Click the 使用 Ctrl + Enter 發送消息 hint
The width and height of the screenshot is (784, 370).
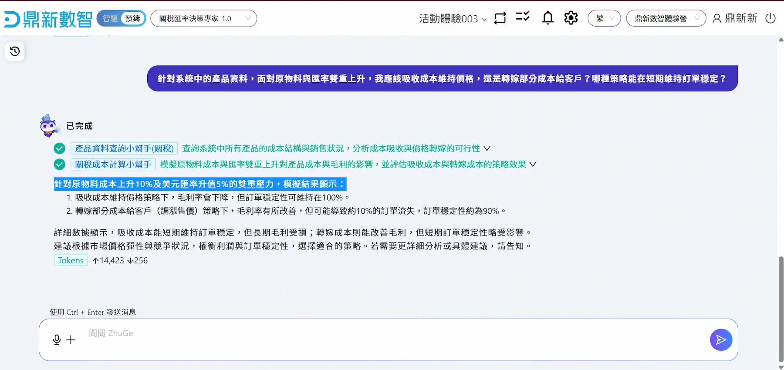point(93,312)
